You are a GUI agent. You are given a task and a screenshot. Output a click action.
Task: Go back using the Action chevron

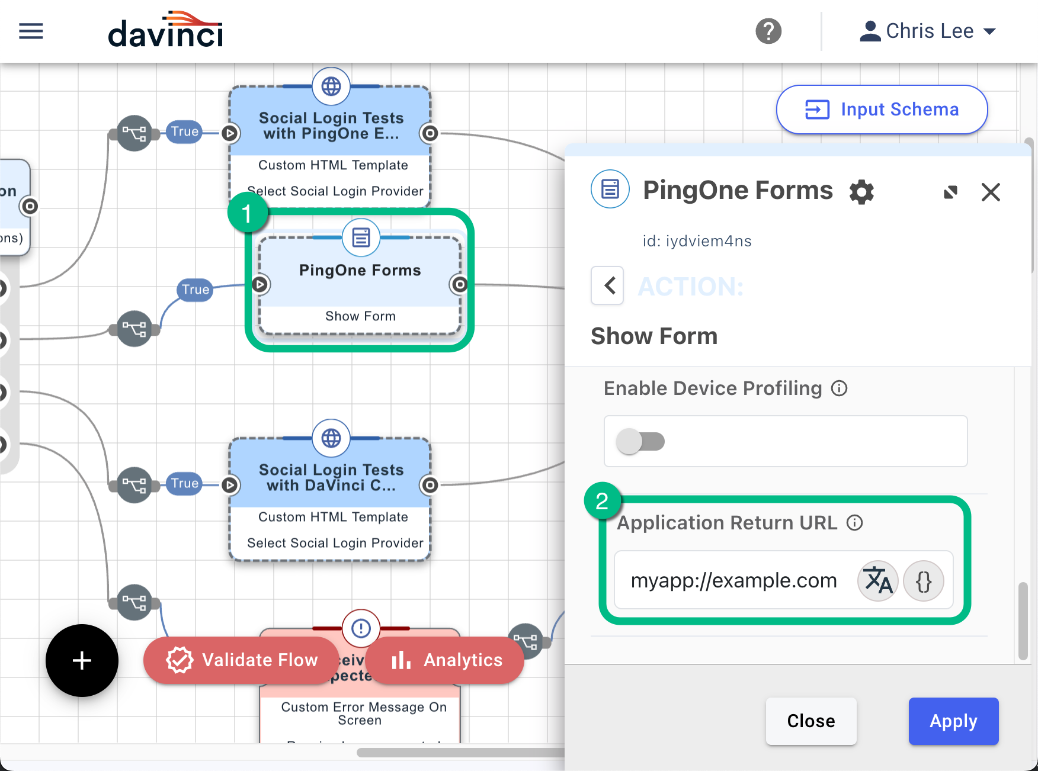(608, 285)
